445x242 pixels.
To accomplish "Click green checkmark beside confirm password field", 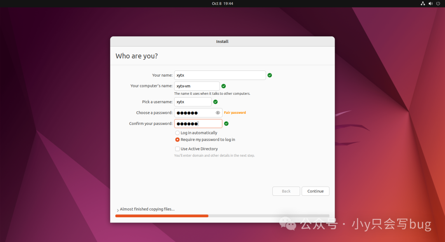I will pyautogui.click(x=226, y=124).
